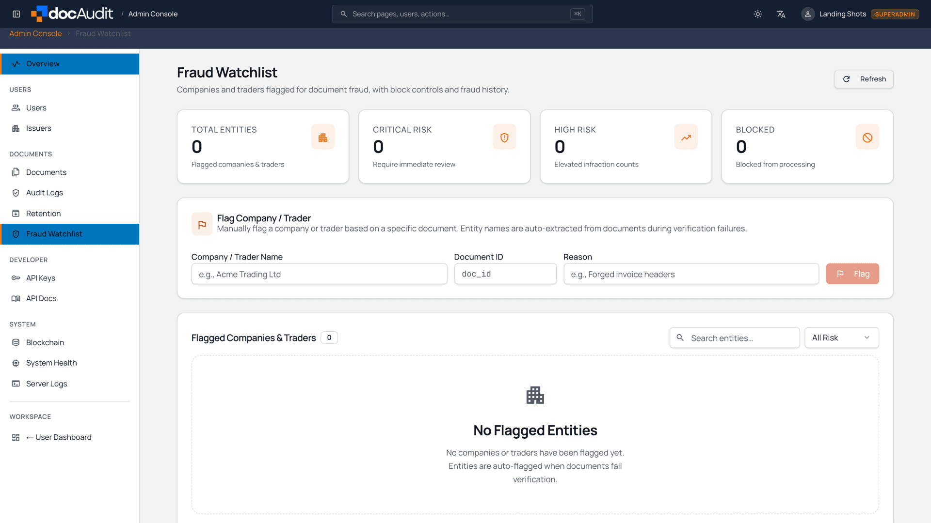Open System Health in the sidebar
Viewport: 931px width, 523px height.
(70, 363)
